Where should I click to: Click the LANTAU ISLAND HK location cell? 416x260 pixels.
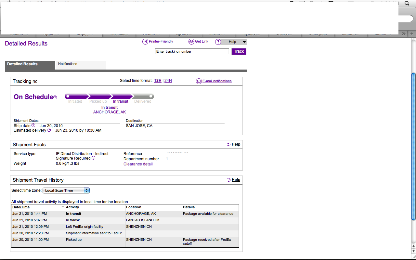143,220
